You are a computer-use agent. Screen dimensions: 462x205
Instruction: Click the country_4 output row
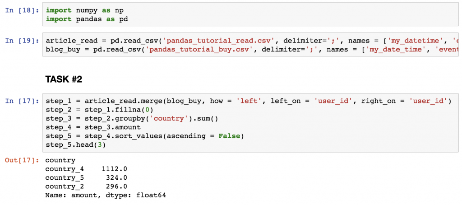tap(86, 169)
